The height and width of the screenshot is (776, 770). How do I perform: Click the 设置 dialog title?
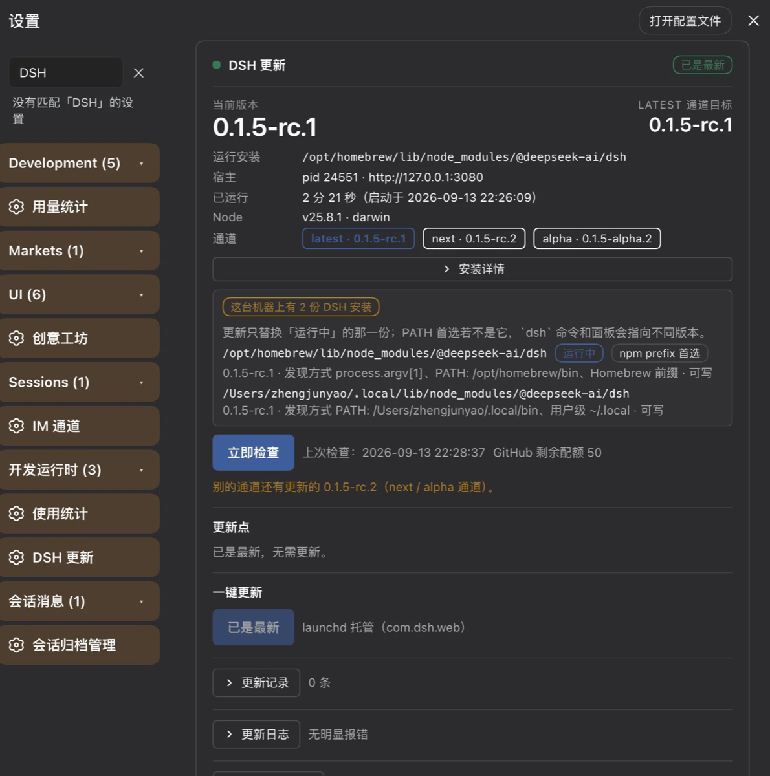(x=25, y=21)
